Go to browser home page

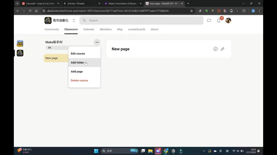(36, 11)
